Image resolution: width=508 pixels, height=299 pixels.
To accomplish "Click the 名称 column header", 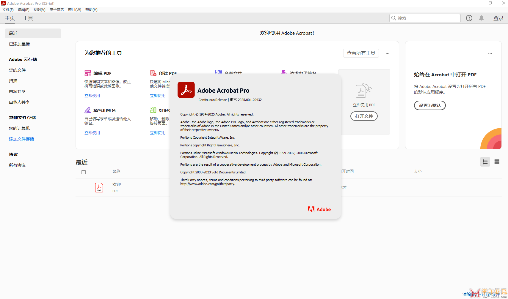I will [116, 171].
